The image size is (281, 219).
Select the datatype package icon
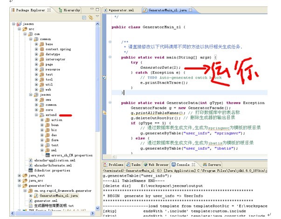pyautogui.click(x=42, y=54)
